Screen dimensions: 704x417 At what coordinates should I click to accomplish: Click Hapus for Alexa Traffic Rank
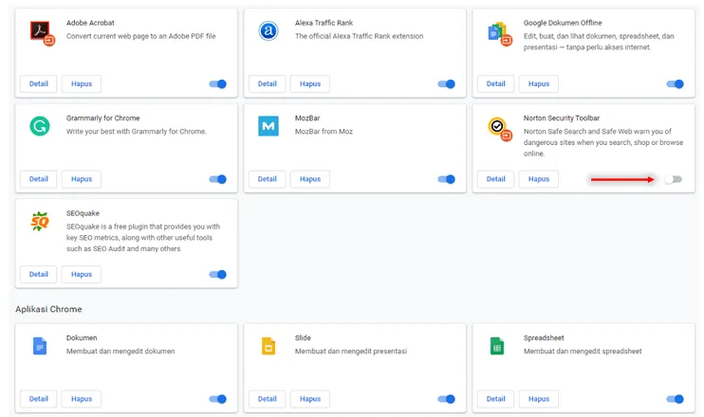[x=310, y=83]
